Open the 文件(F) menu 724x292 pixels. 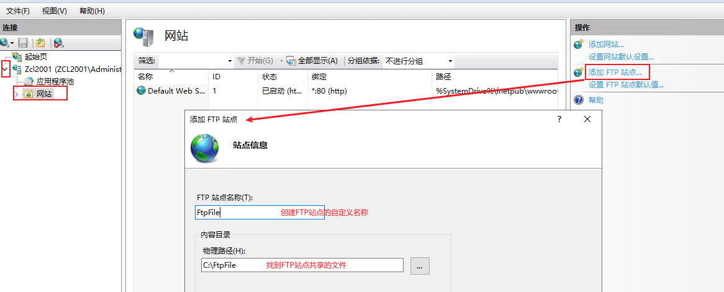(18, 11)
